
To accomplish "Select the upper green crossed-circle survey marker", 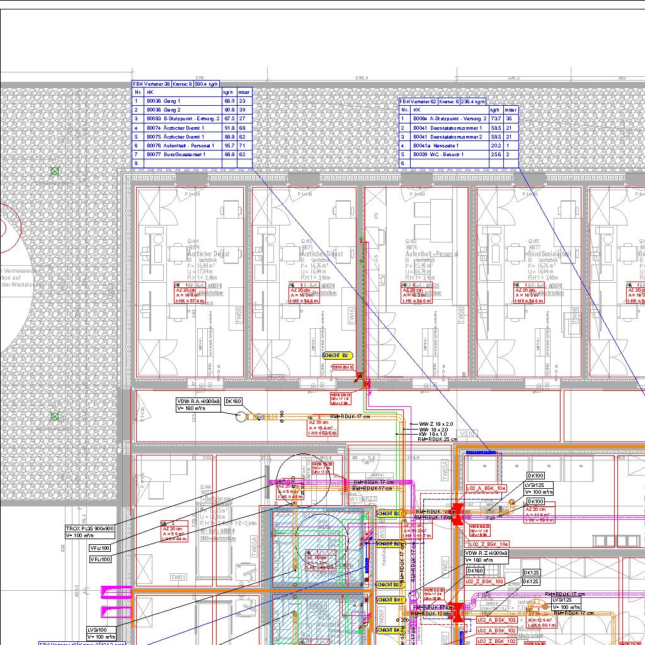I will (55, 171).
